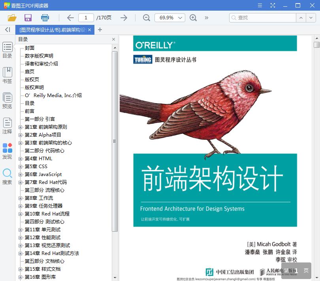Open the 预览 thumbnails panel

click(8, 101)
